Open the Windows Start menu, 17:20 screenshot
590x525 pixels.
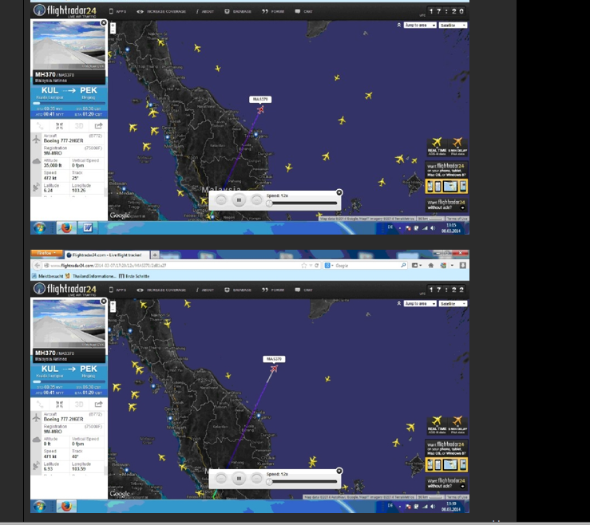tap(39, 227)
